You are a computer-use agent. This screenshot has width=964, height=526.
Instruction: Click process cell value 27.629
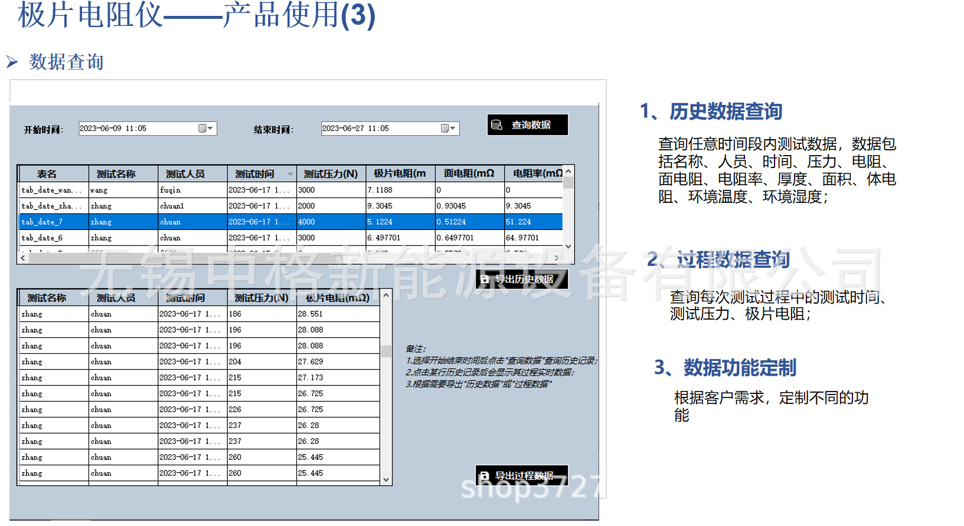click(x=338, y=361)
